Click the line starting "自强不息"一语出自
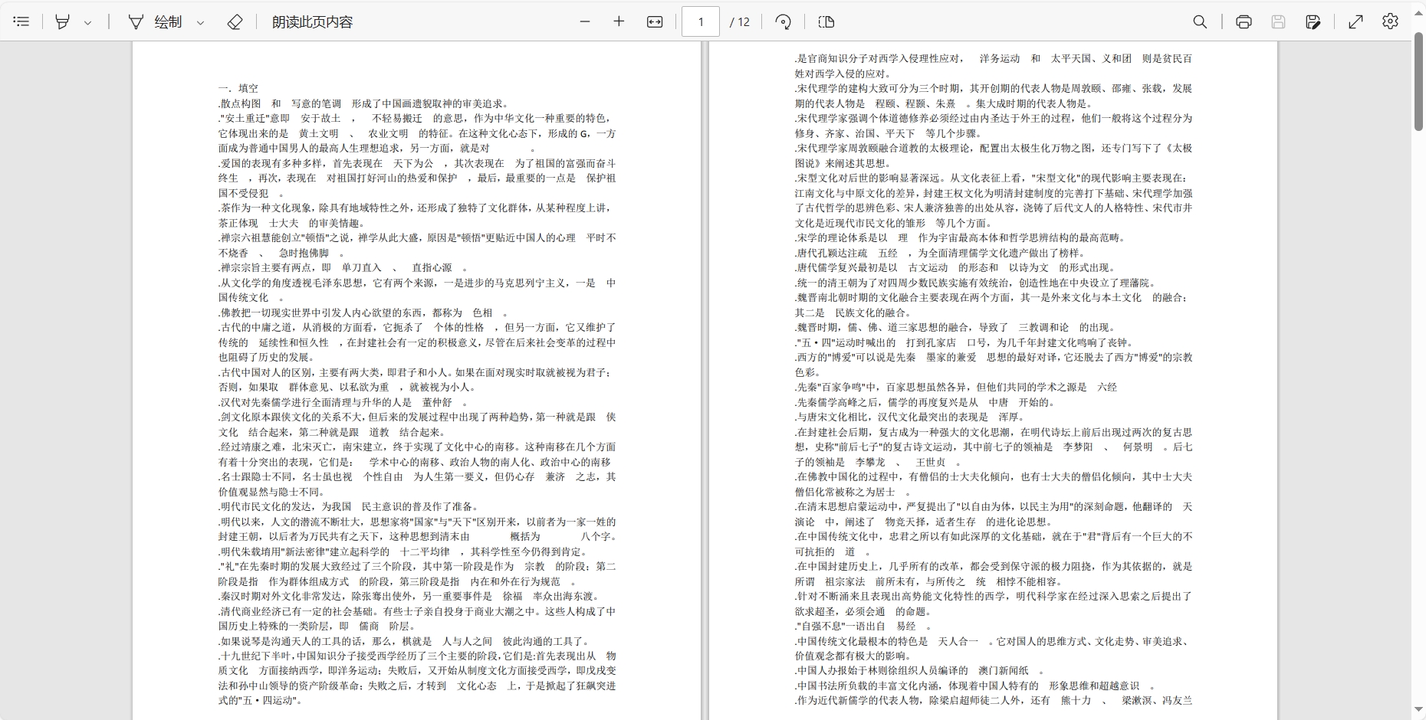Image resolution: width=1426 pixels, height=720 pixels. point(863,626)
